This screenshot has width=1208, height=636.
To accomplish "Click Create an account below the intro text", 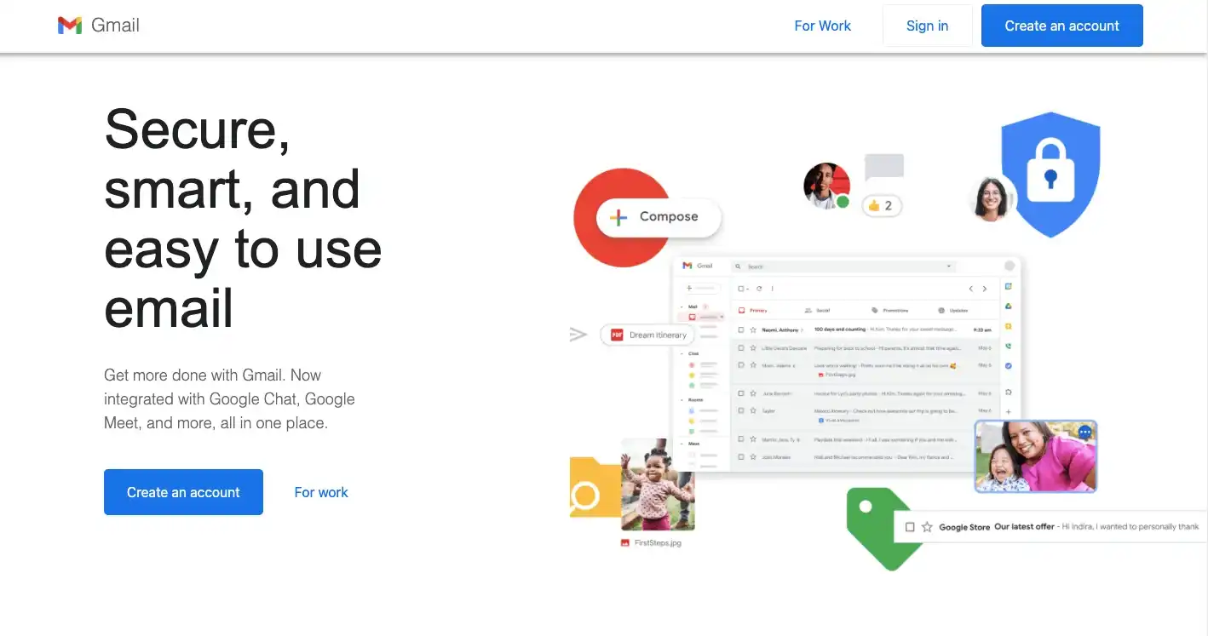I will (183, 492).
